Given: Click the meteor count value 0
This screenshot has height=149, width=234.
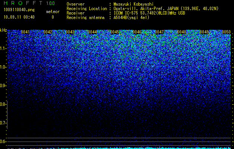Looking at the screenshot, I should click(53, 17).
